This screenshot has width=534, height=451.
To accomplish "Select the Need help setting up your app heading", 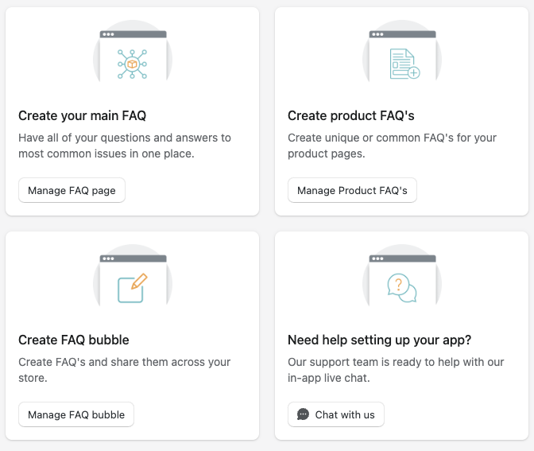I will tap(379, 340).
